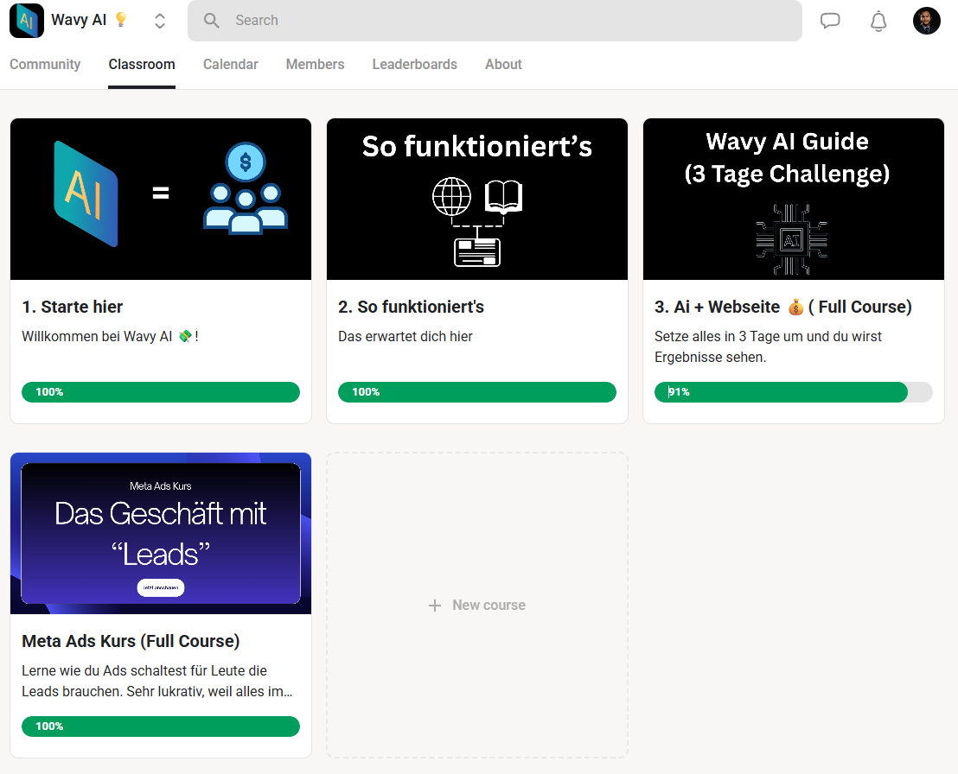The height and width of the screenshot is (774, 958).
Task: Click the 91% progress bar
Action: tap(794, 392)
